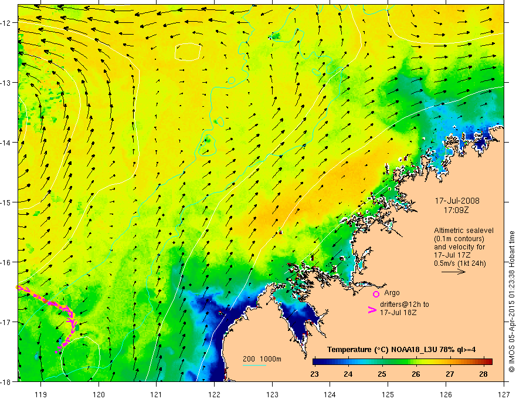Image resolution: width=516 pixels, height=399 pixels.
Task: Click the latitude axis label -17
Action: coord(6,322)
